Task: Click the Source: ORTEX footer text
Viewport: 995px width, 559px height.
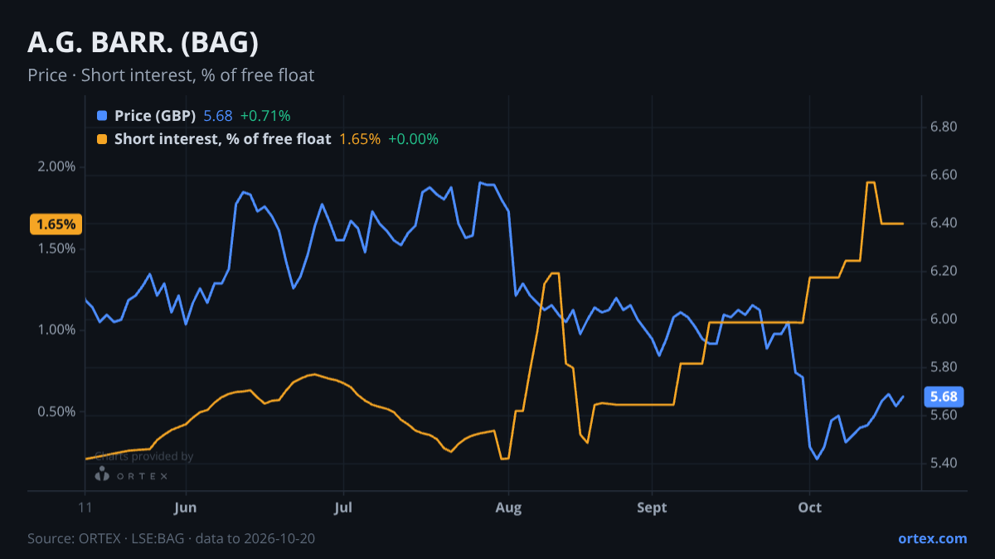Action: point(171,538)
